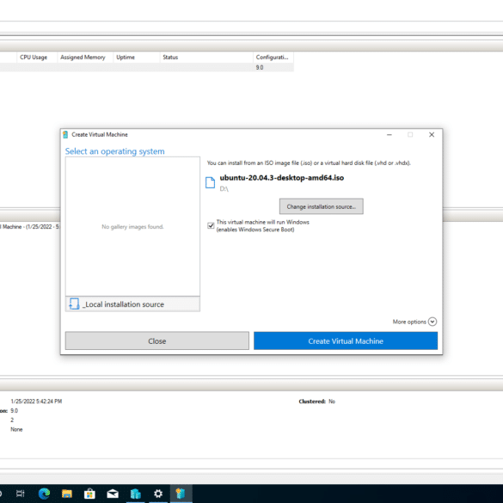The height and width of the screenshot is (503, 503).
Task: Launch Microsoft Edge from the taskbar
Action: (44, 494)
